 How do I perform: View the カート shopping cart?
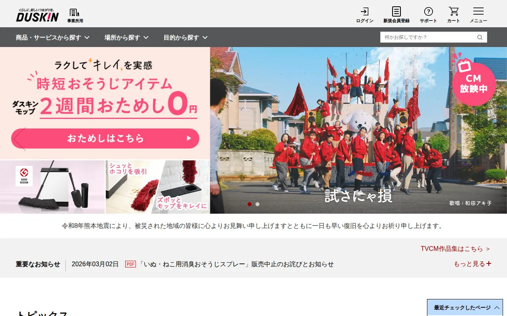click(454, 15)
